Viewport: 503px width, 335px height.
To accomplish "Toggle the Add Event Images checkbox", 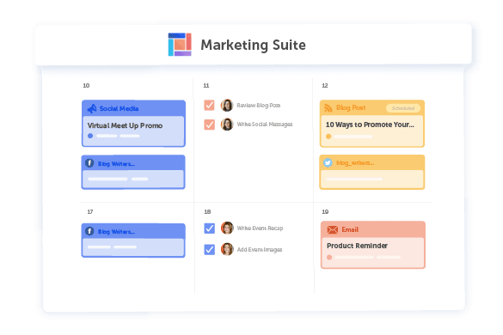I will pyautogui.click(x=210, y=249).
